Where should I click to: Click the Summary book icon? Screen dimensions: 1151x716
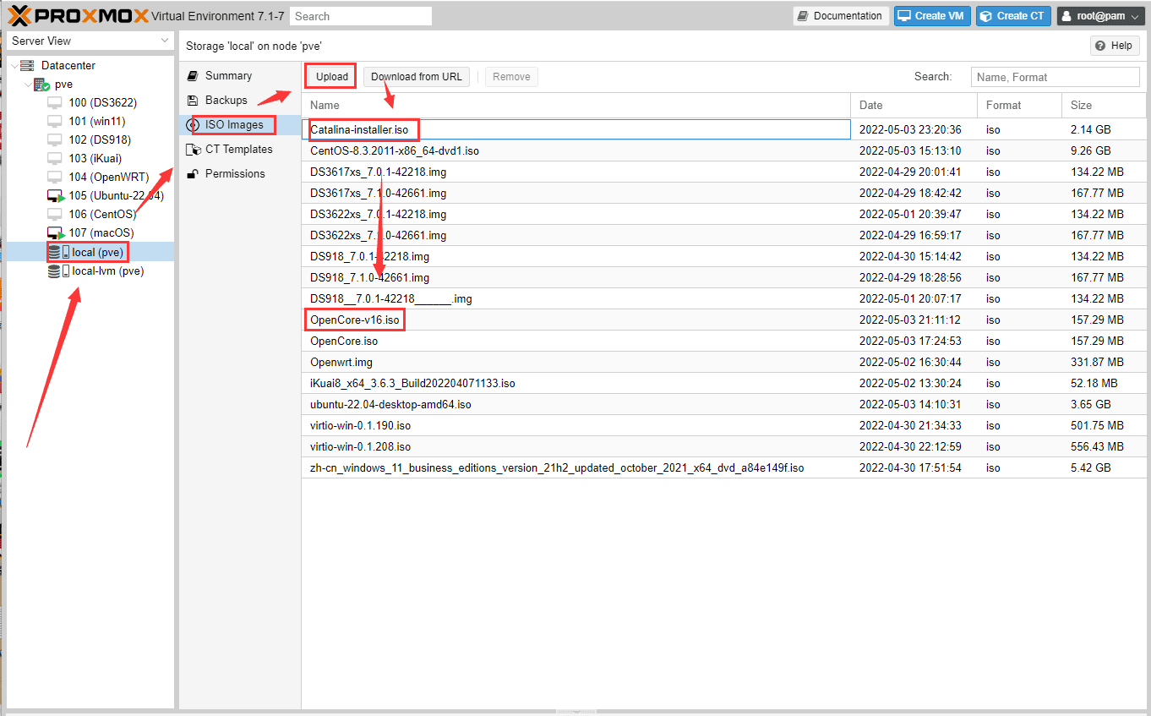coord(192,75)
